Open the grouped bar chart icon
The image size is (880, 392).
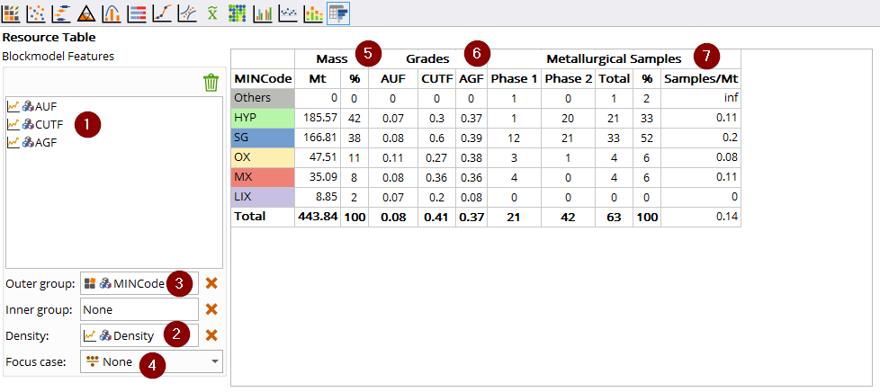click(x=262, y=13)
